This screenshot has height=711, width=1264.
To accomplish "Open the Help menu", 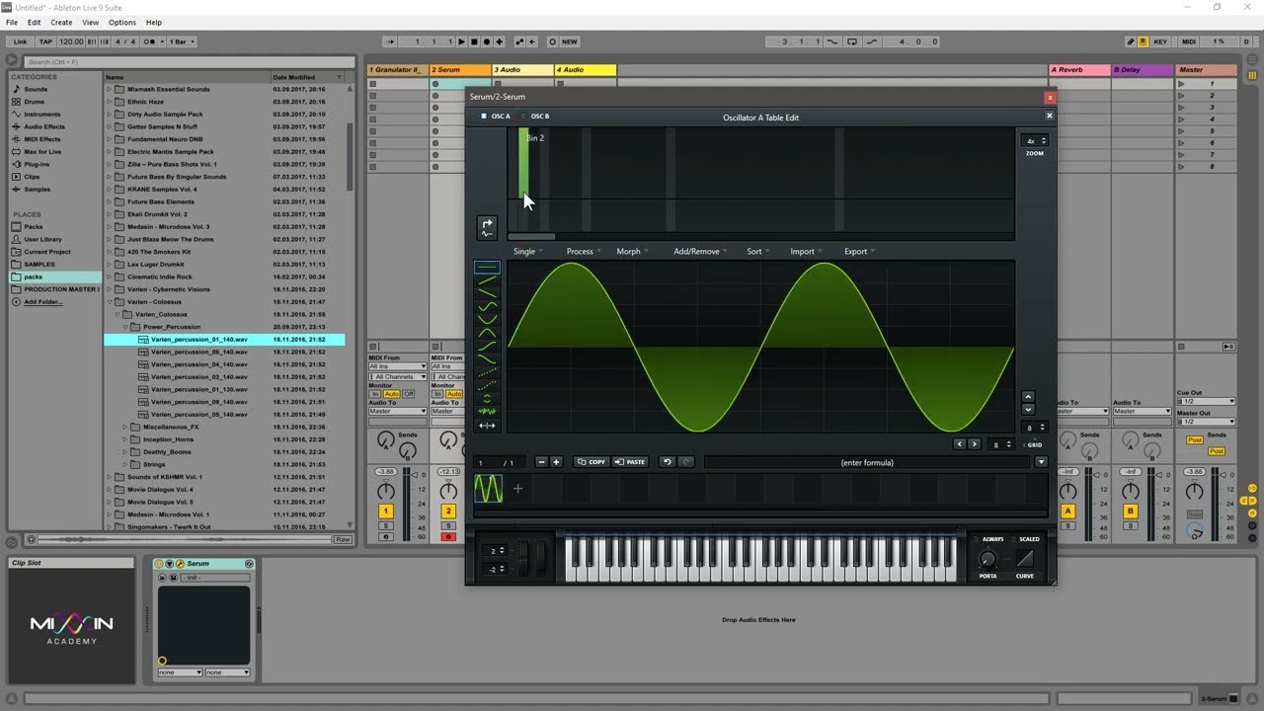I will [154, 22].
